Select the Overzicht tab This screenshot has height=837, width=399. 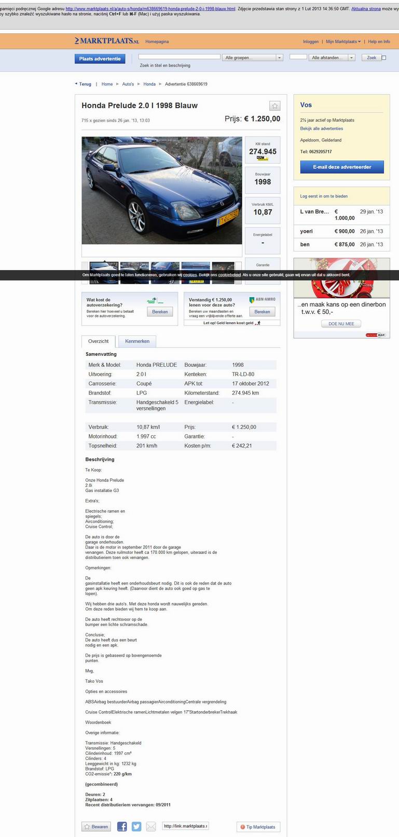(99, 341)
